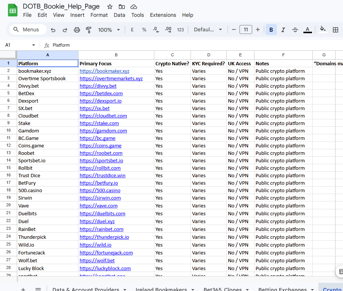Viewport: 343px width, 291px height.
Task: Open the Extensions menu
Action: click(x=163, y=15)
